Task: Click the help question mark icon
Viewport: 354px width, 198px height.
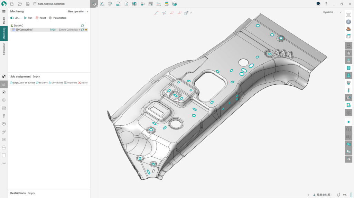Action: pyautogui.click(x=326, y=4)
